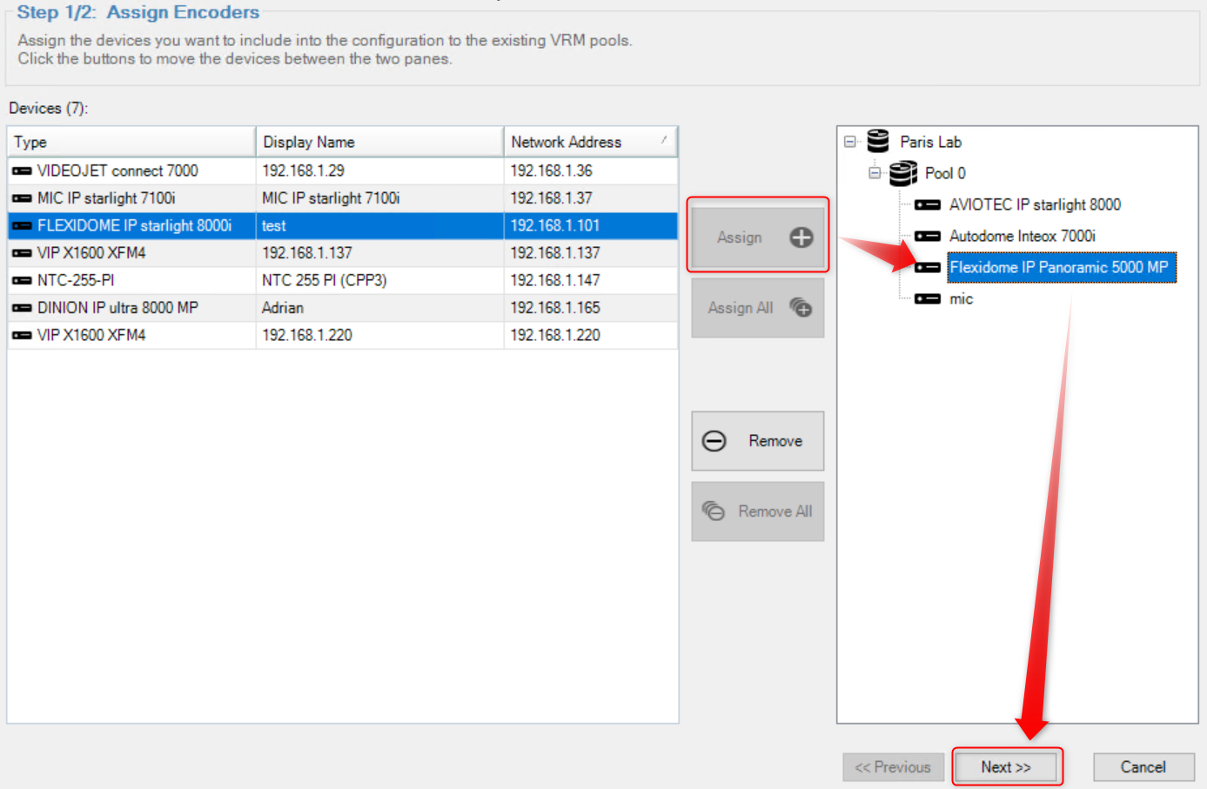Click the device icon beside mic
The width and height of the screenshot is (1207, 789).
928,299
